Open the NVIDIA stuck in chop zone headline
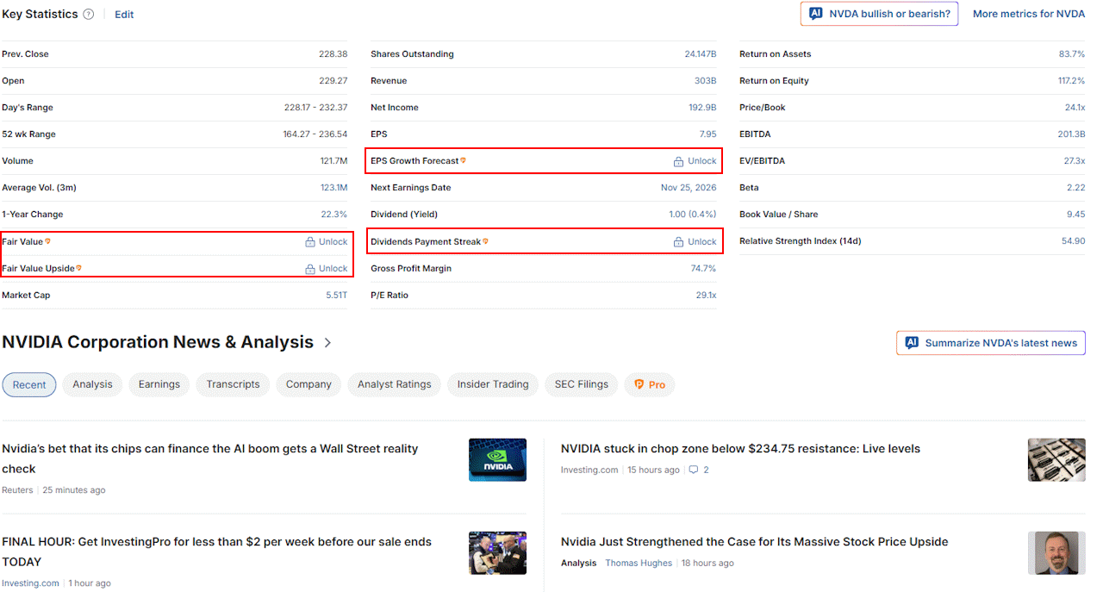1103x592 pixels. 740,448
